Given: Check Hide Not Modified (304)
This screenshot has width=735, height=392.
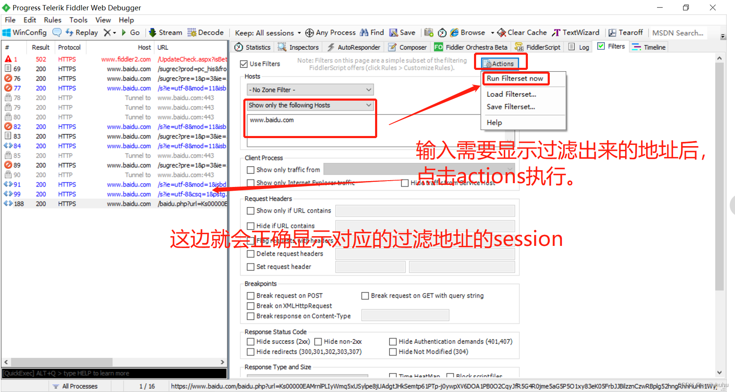Looking at the screenshot, I should 393,352.
